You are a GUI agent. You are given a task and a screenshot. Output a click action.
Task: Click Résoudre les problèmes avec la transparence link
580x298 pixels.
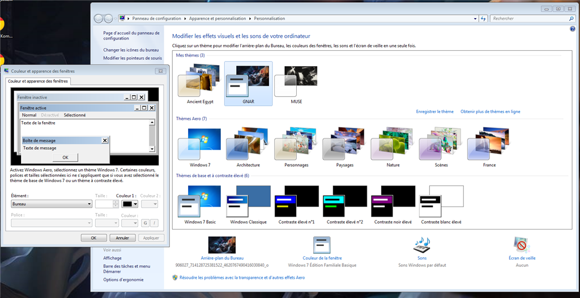[242, 277]
